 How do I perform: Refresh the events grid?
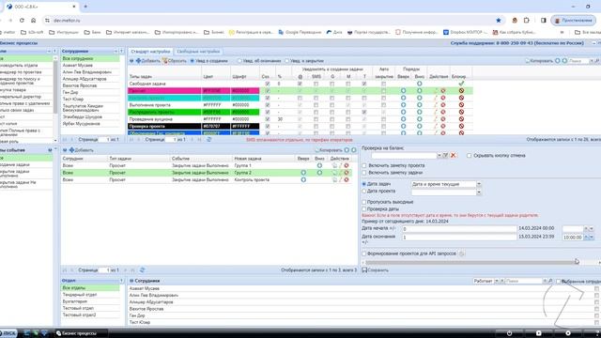pyautogui.click(x=142, y=270)
